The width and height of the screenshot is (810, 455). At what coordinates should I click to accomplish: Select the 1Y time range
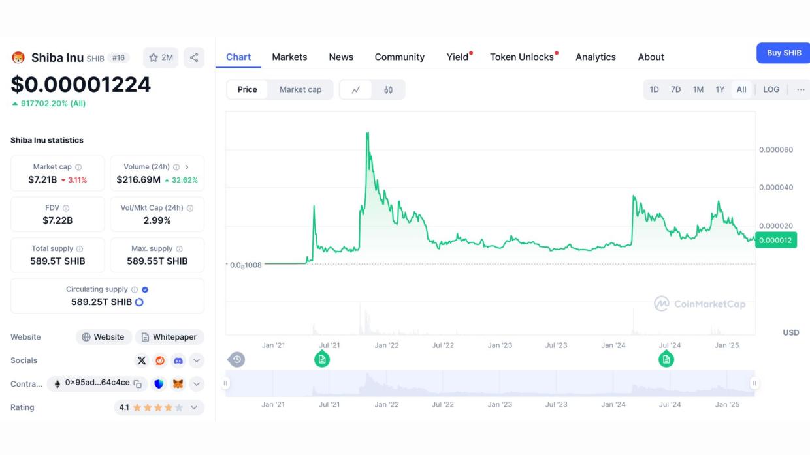point(720,90)
